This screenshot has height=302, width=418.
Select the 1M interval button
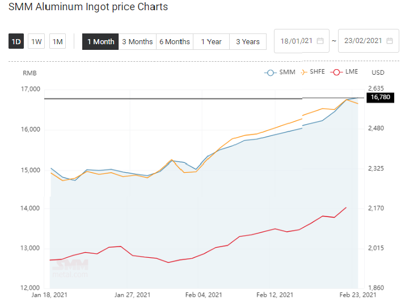[x=57, y=41]
